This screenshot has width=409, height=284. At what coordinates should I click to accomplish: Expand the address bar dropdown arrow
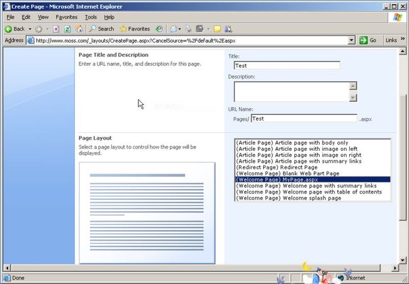pos(351,40)
